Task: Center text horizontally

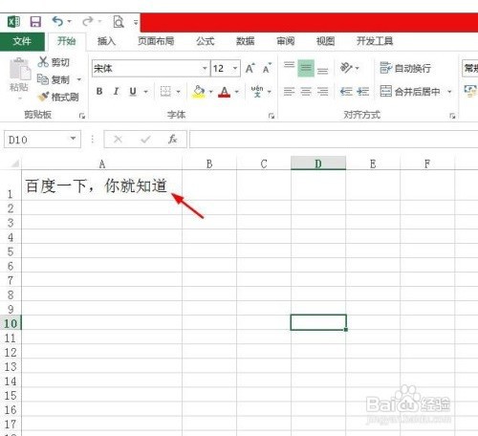Action: (x=306, y=92)
